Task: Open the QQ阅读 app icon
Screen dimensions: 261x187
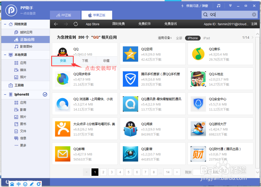Action: point(130,129)
